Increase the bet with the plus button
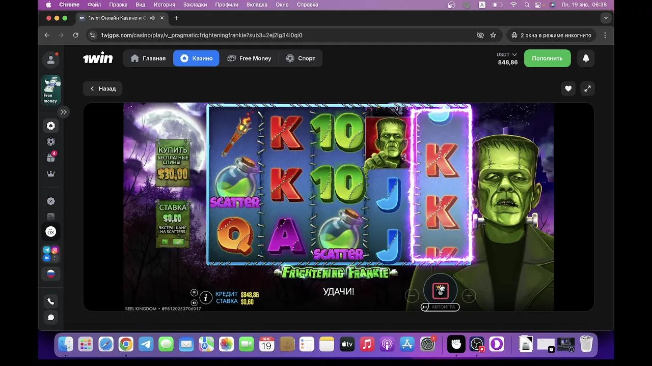The height and width of the screenshot is (366, 652). coord(469,295)
